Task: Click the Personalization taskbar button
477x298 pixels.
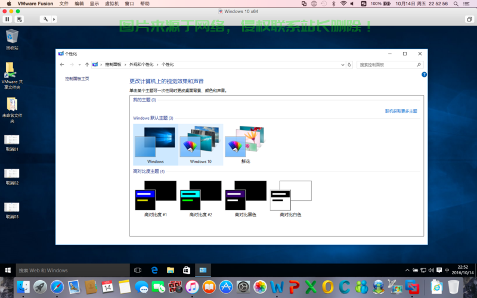Action: pyautogui.click(x=203, y=270)
